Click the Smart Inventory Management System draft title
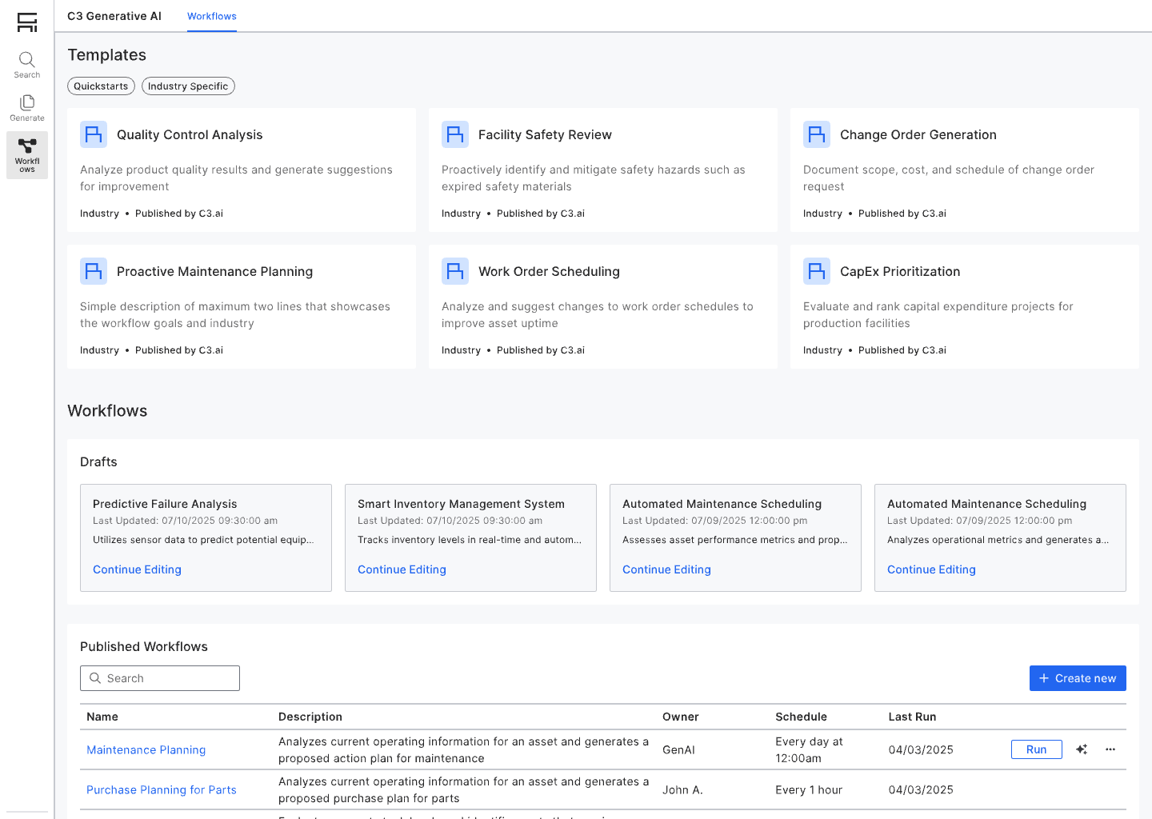 tap(461, 504)
